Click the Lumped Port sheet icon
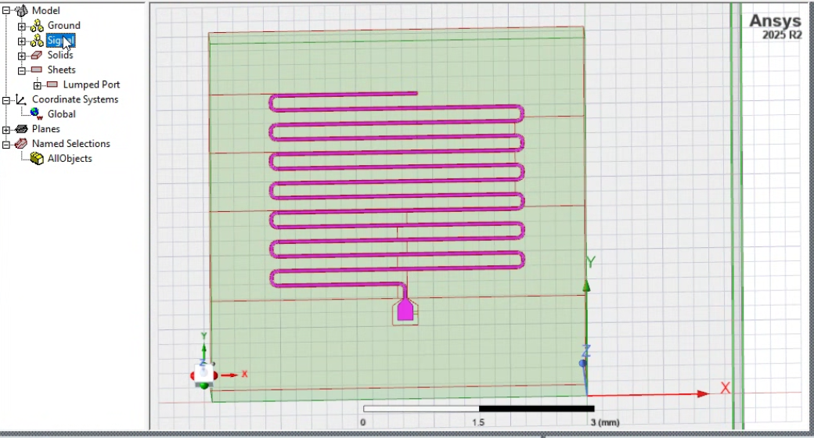Screen dimensions: 814x438 tap(52, 84)
